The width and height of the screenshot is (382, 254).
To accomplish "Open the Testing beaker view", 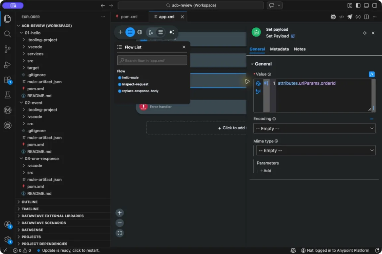I will point(7,95).
